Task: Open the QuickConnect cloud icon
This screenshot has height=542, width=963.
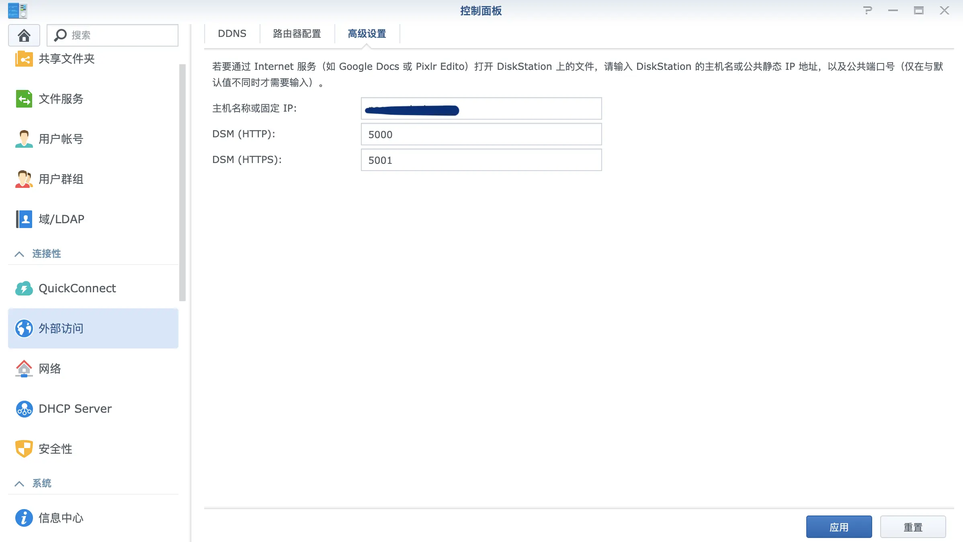Action: (x=24, y=288)
